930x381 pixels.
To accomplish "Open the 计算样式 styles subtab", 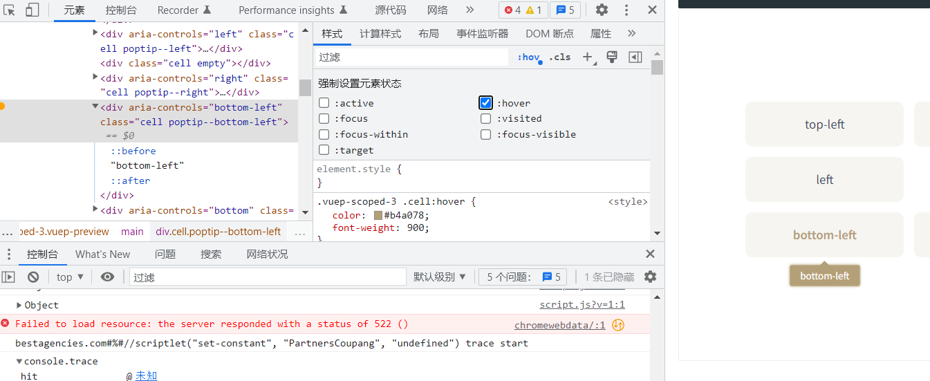I will pos(380,34).
